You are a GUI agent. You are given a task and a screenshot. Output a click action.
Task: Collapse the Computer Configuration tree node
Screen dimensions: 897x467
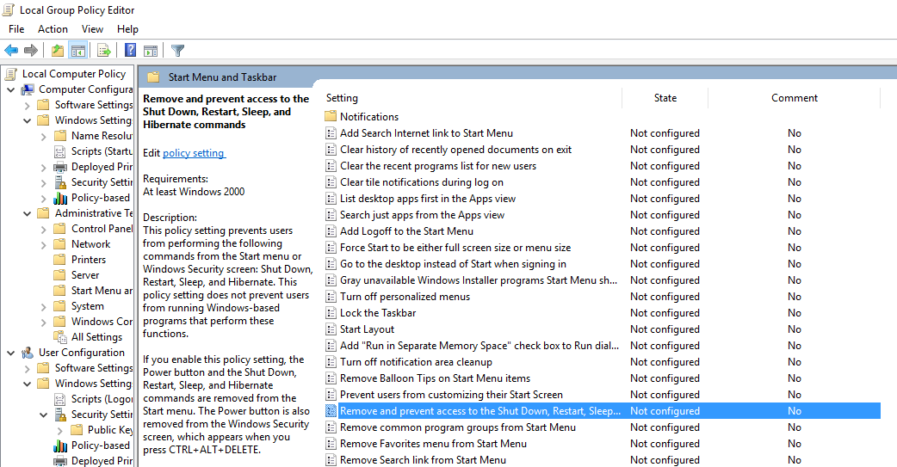tap(11, 89)
